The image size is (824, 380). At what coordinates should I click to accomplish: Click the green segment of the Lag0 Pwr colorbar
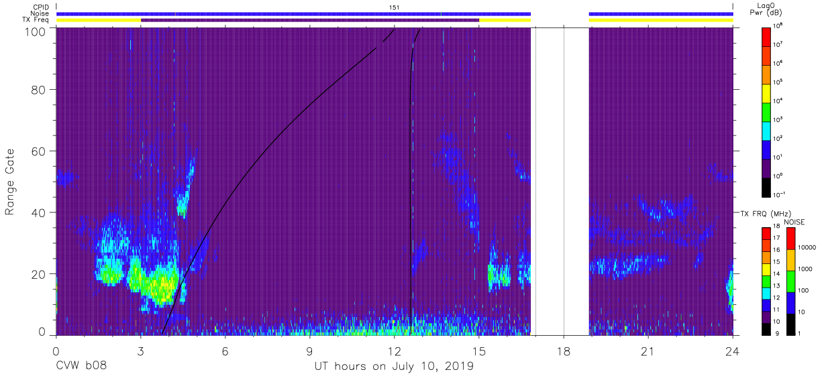(x=767, y=111)
